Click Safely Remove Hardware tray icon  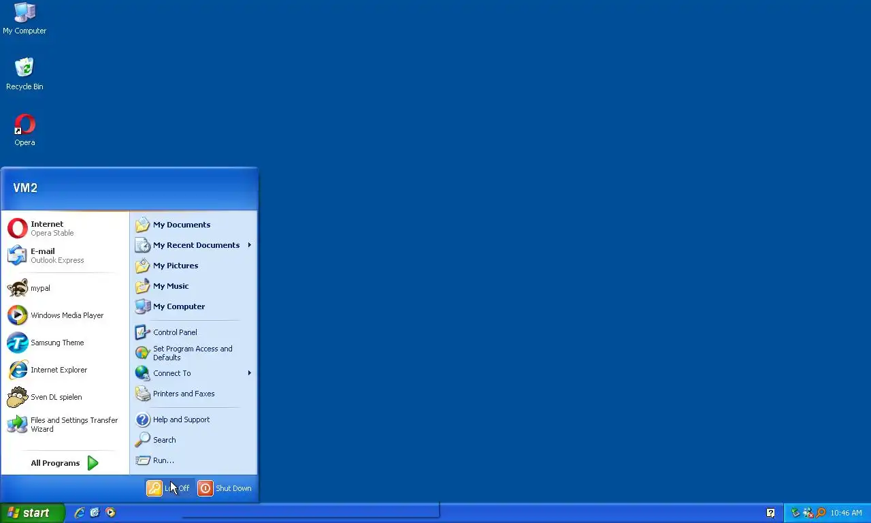click(795, 513)
